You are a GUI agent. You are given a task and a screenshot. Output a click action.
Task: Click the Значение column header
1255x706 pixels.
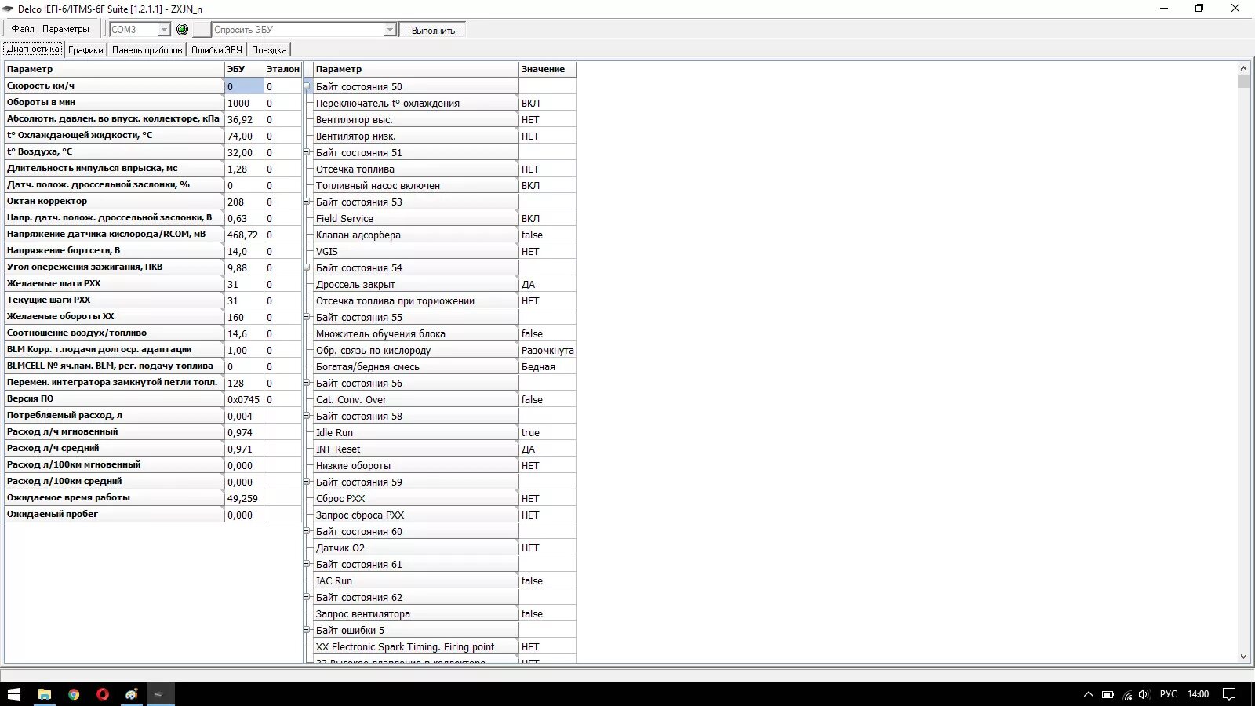pos(547,69)
